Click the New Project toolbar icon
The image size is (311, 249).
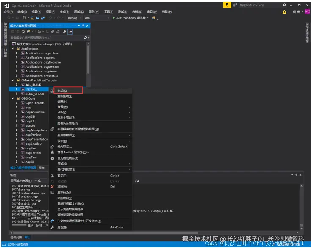tap(24, 18)
